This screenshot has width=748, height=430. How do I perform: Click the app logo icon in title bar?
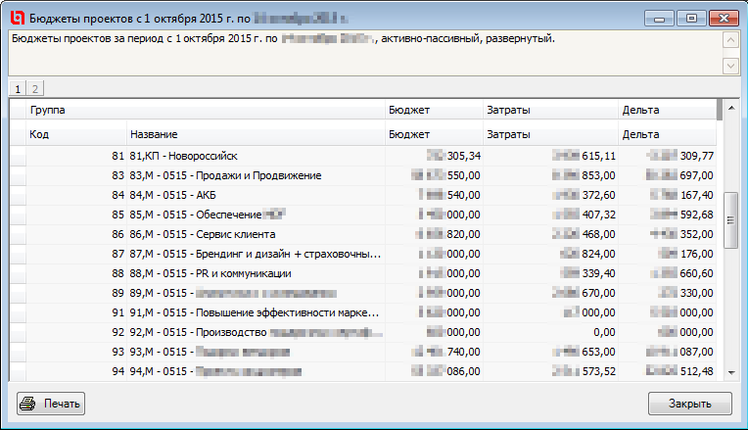16,17
